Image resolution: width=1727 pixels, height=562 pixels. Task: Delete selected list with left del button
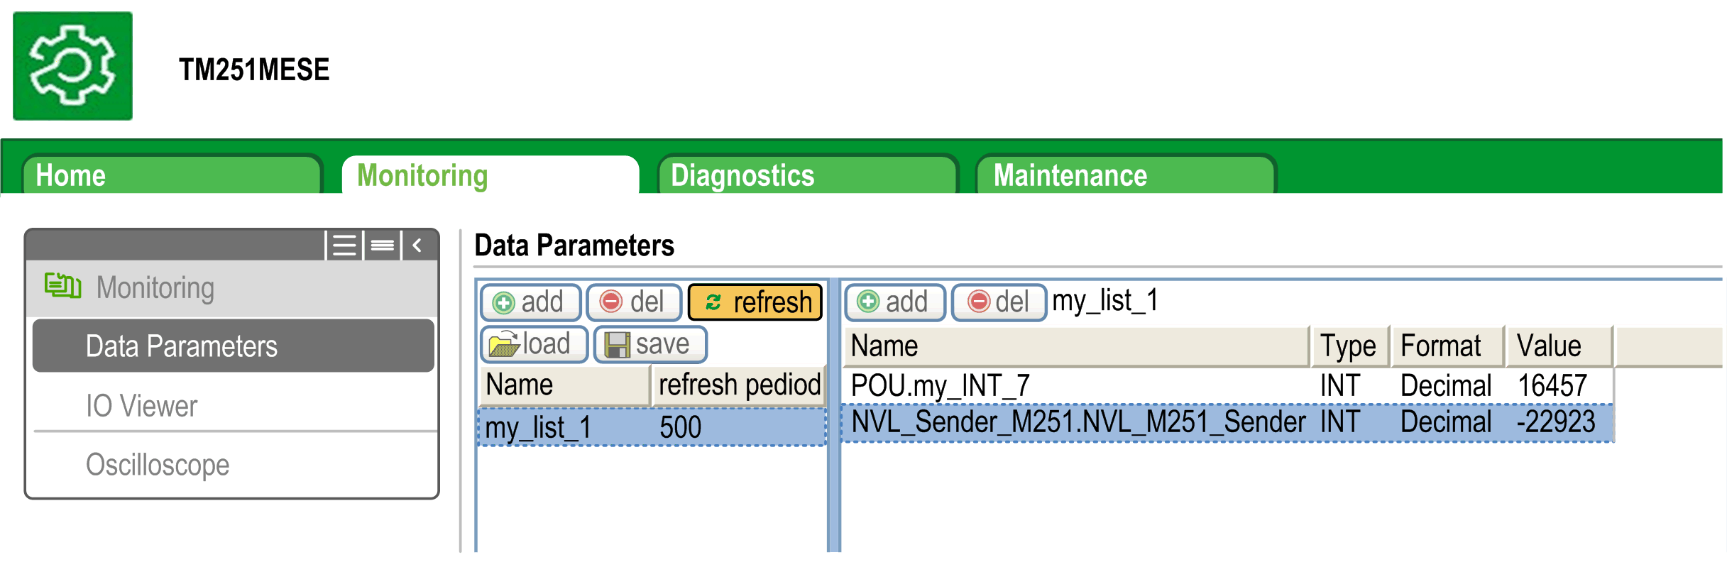pyautogui.click(x=633, y=302)
